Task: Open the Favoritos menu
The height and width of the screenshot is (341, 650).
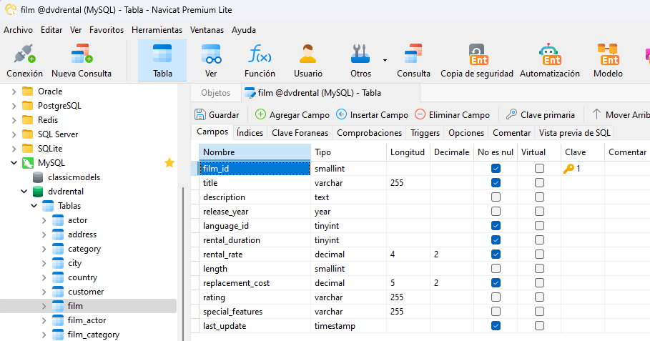Action: [107, 30]
